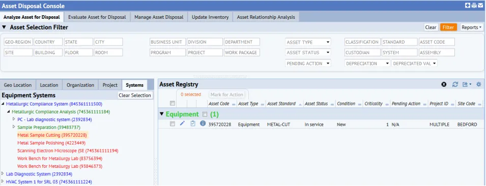Open the clipboard checklist icon in asset row

click(x=193, y=124)
